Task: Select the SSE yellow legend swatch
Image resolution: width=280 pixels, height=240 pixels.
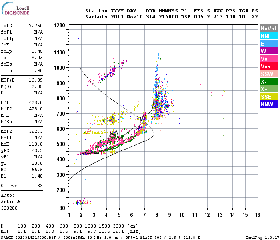Action: [x=269, y=97]
